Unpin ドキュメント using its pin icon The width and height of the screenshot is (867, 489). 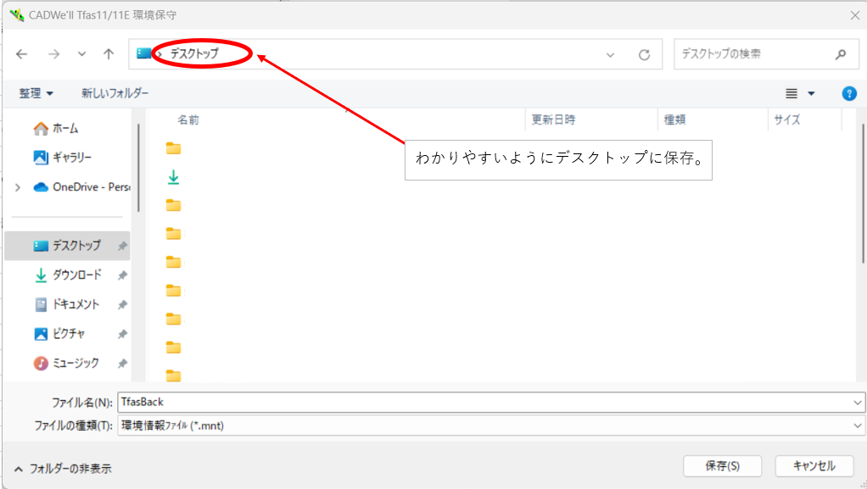122,305
